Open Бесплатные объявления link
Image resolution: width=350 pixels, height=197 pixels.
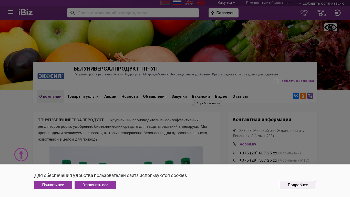coord(268,3)
